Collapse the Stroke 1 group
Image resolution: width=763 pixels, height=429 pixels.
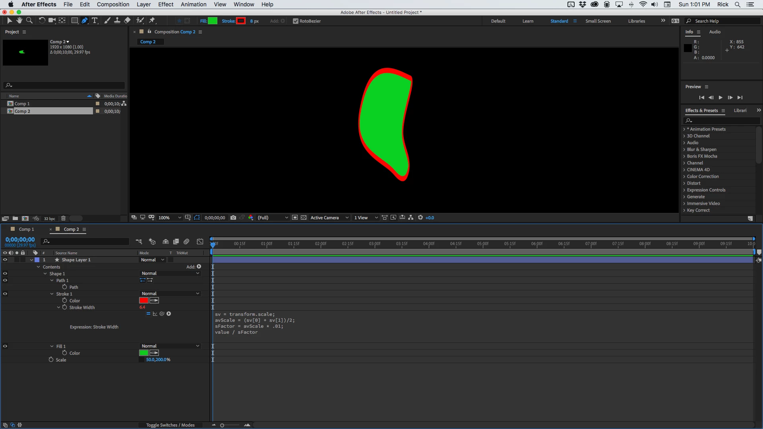click(x=52, y=294)
